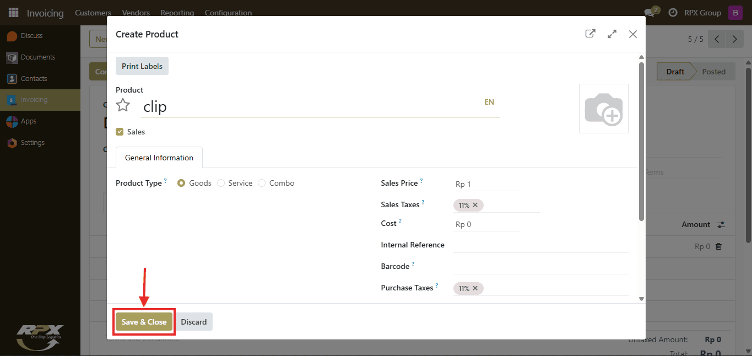This screenshot has width=752, height=356.
Task: Click Save & Close button
Action: 144,322
